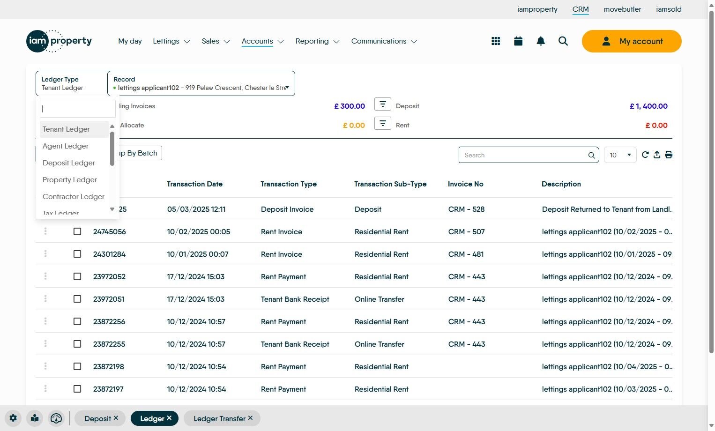Expand the Communications menu

384,41
